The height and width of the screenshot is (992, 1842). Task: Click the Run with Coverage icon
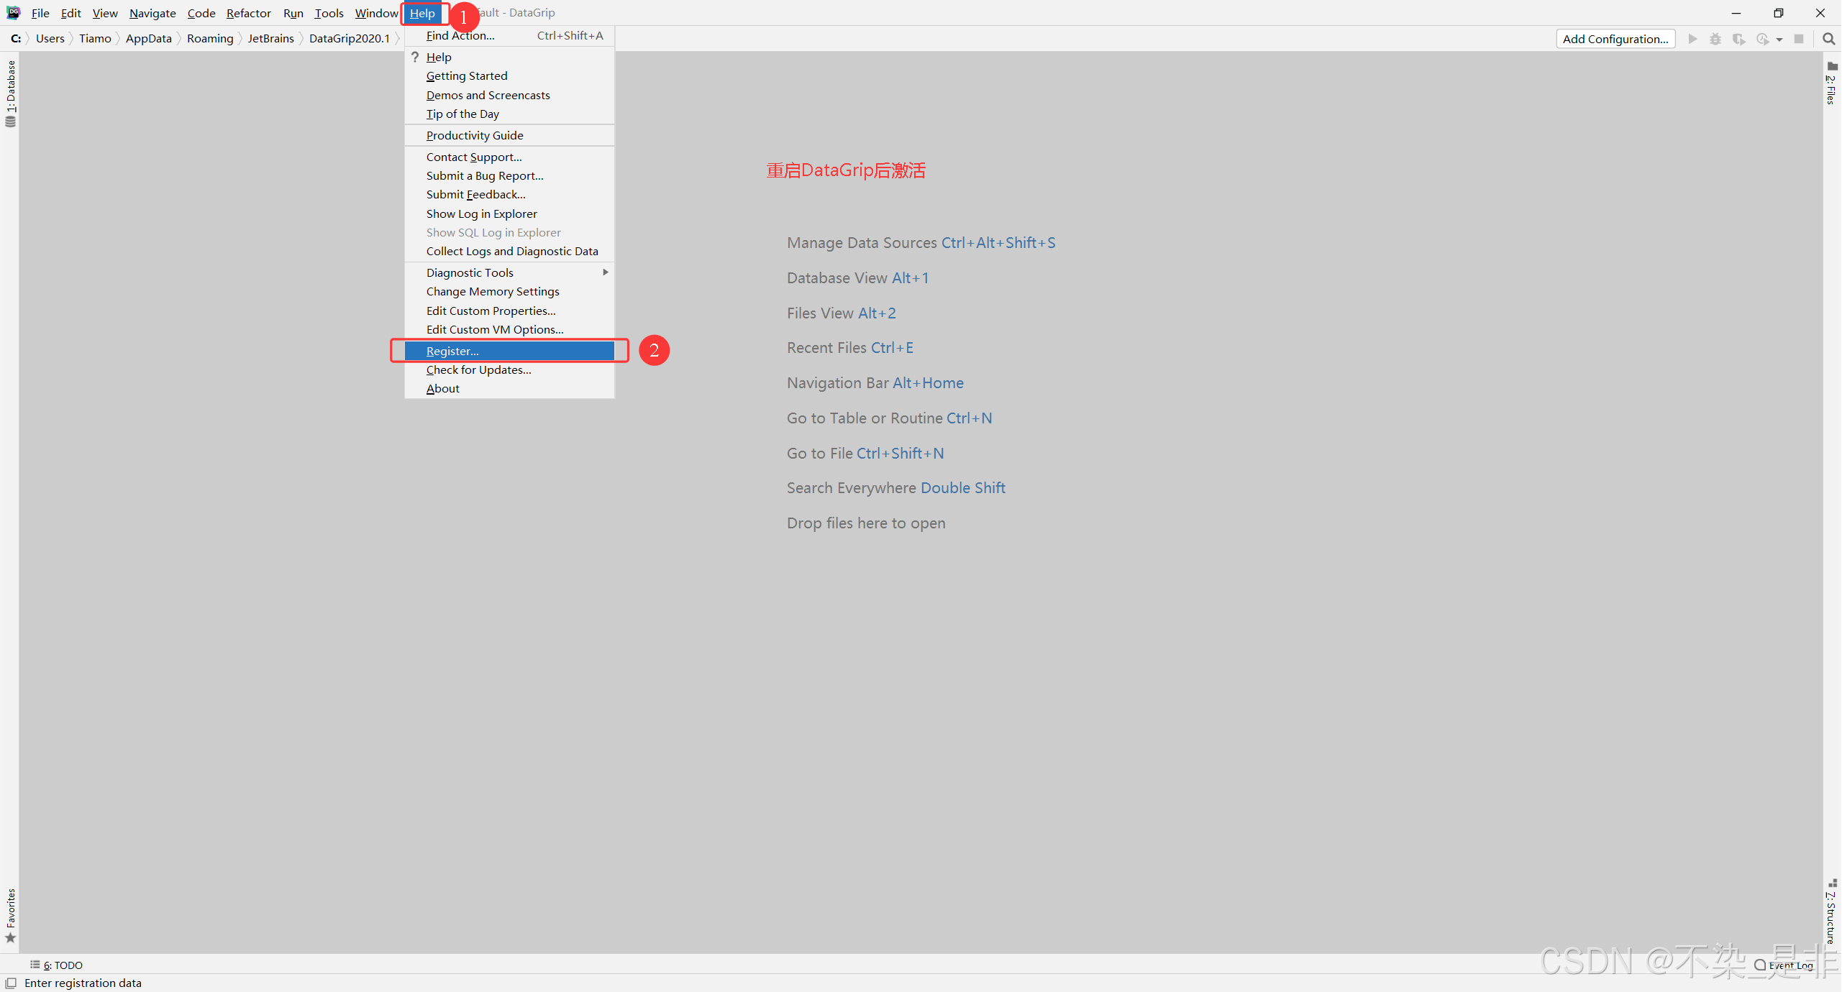click(1738, 39)
